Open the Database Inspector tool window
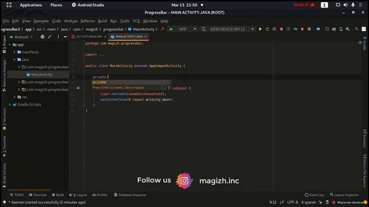The image size is (369, 207). coord(130,195)
